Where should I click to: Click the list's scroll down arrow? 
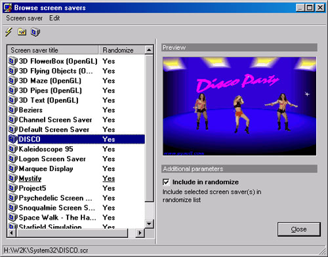149,224
